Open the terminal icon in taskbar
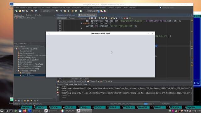201x113 pixels. tap(11, 111)
